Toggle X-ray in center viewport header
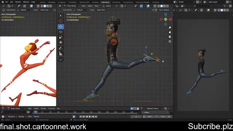233x131 pixels. (155, 6)
